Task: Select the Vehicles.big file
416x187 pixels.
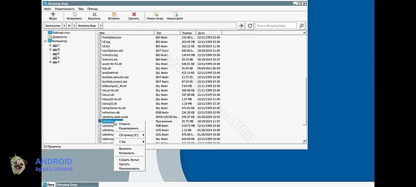Action: pos(110,55)
